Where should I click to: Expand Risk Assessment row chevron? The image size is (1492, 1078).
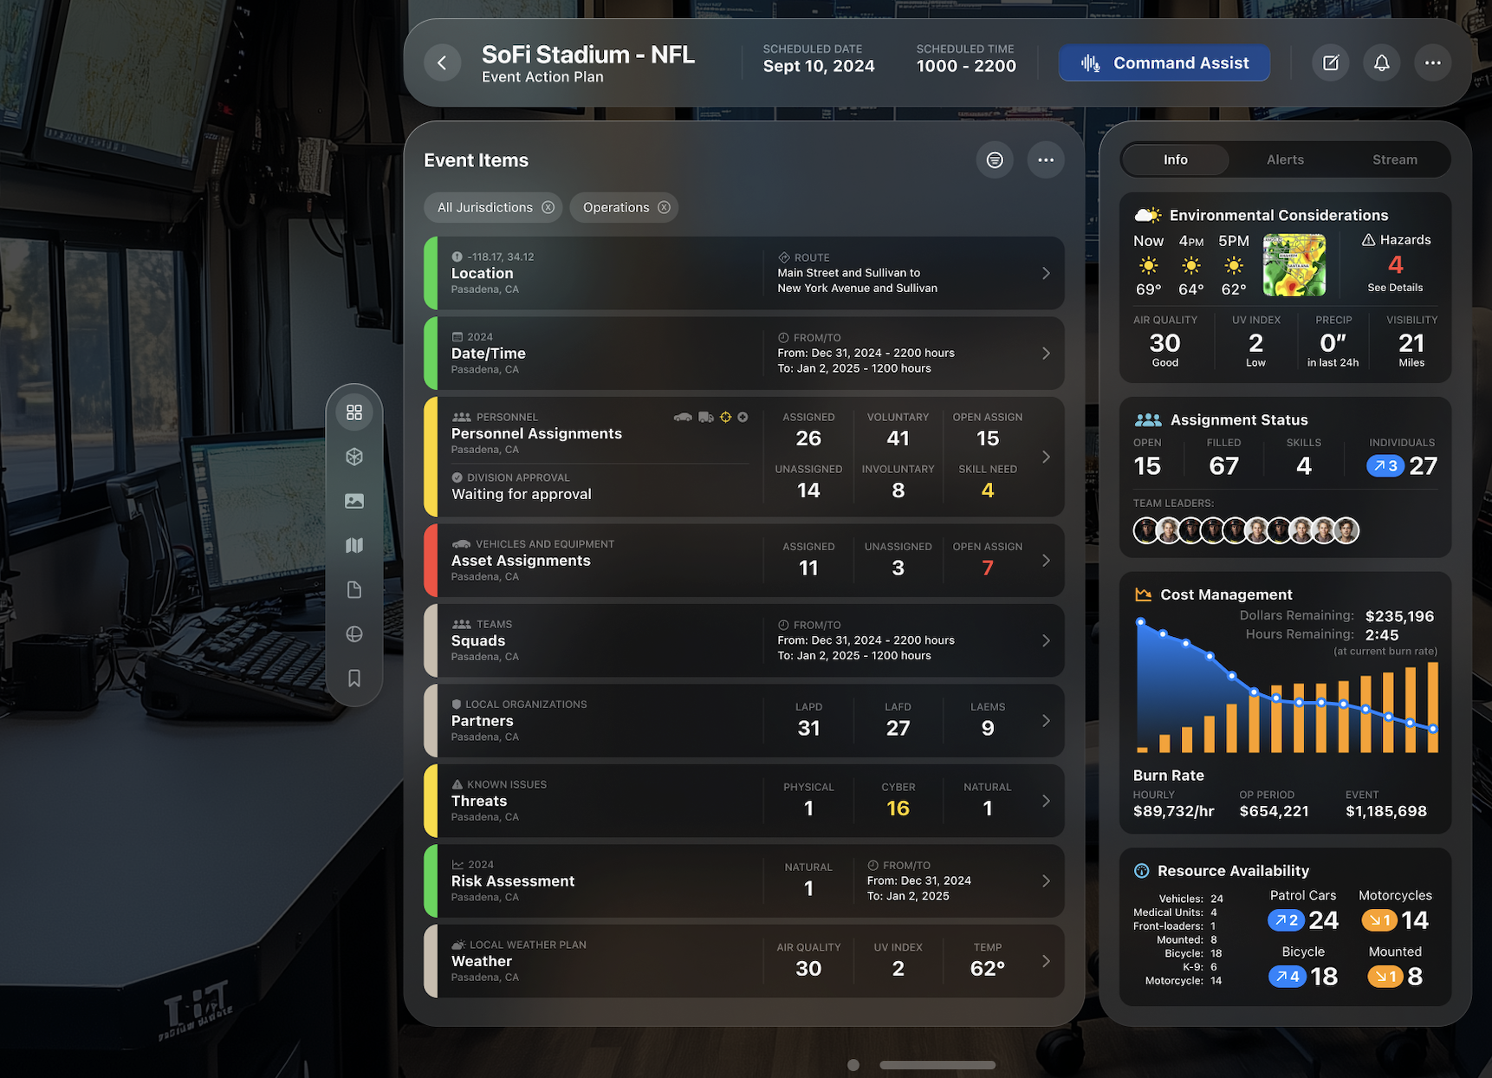1046,881
